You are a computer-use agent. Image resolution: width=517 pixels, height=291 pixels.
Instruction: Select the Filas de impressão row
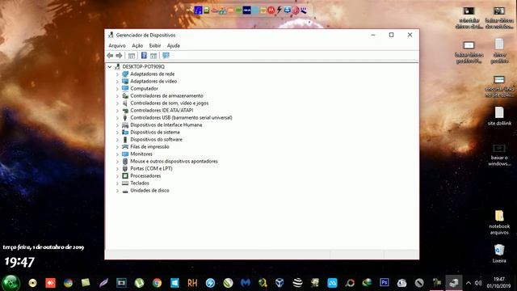[149, 147]
